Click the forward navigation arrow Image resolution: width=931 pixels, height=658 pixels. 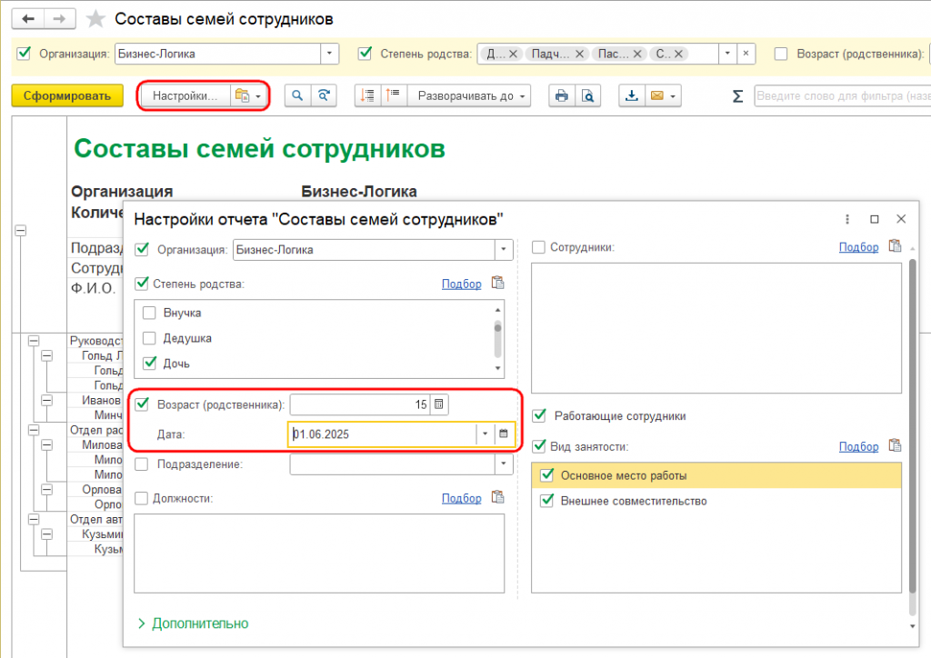click(59, 19)
